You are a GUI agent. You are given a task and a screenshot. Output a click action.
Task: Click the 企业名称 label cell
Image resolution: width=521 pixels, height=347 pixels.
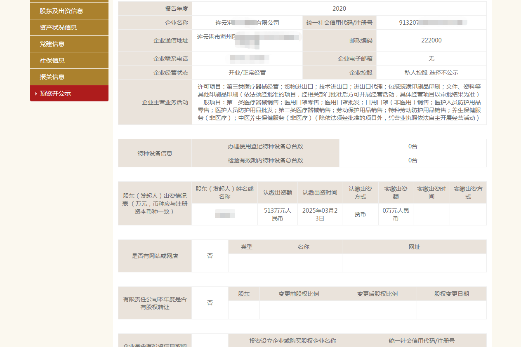coord(155,23)
